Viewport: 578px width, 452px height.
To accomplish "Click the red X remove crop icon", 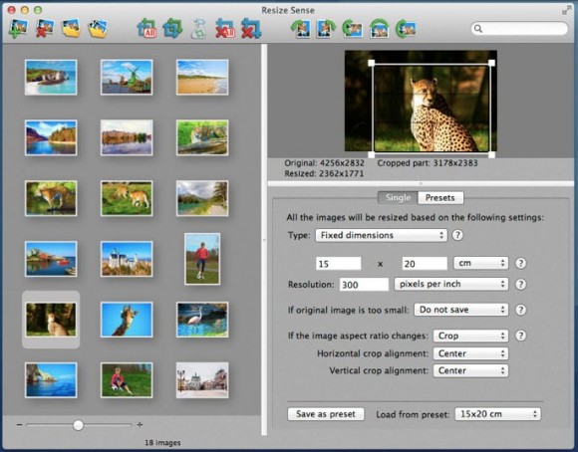I will [251, 28].
